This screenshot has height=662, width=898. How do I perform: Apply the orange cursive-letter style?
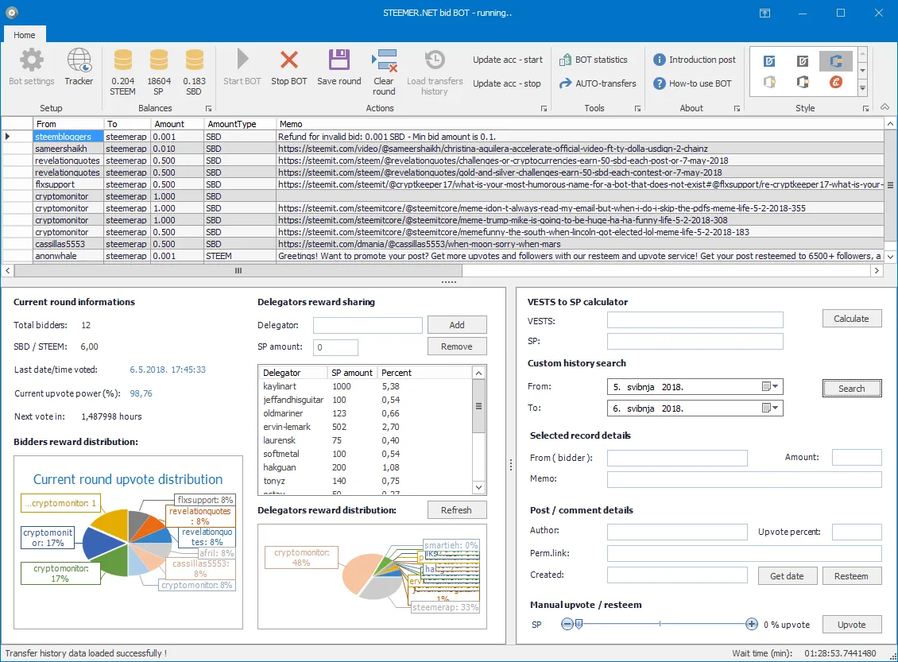tap(835, 82)
